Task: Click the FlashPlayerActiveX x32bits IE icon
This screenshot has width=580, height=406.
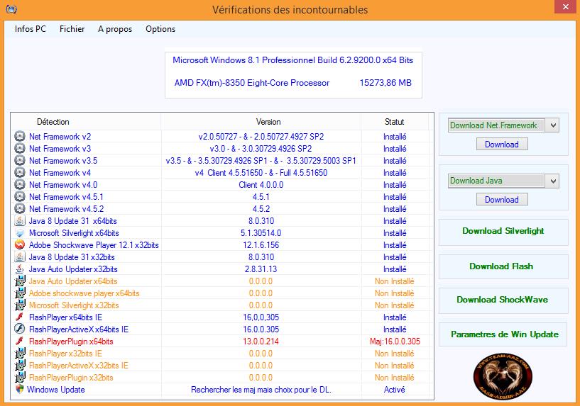Action: click(20, 366)
